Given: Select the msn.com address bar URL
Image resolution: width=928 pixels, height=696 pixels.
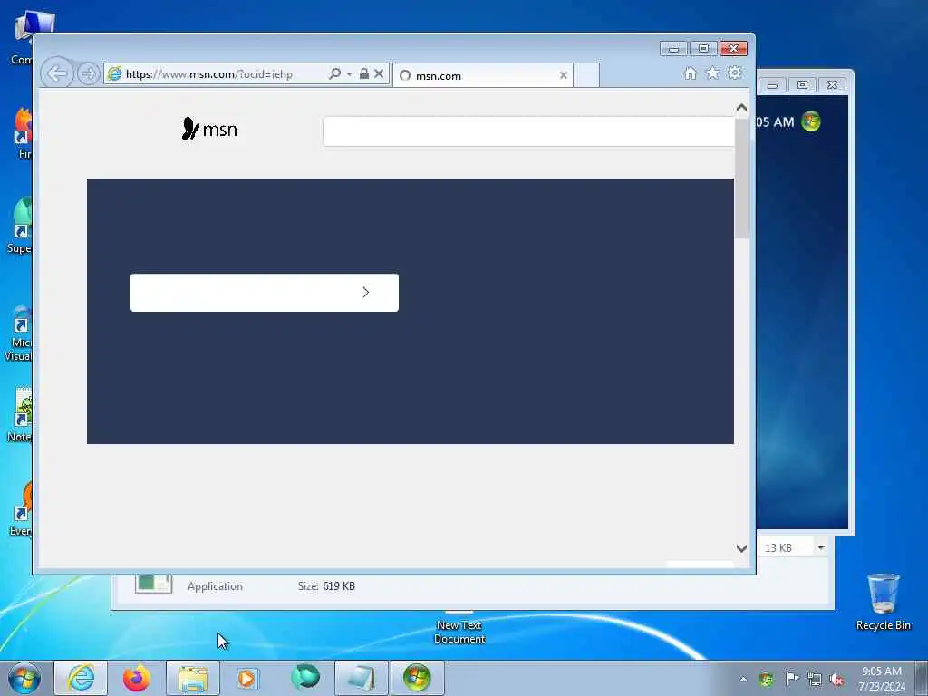Looking at the screenshot, I should coord(209,74).
